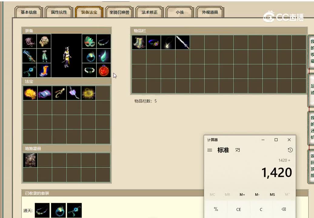This screenshot has height=218, width=314.
Task: Open the 基本信息 tab
Action: coord(28,12)
